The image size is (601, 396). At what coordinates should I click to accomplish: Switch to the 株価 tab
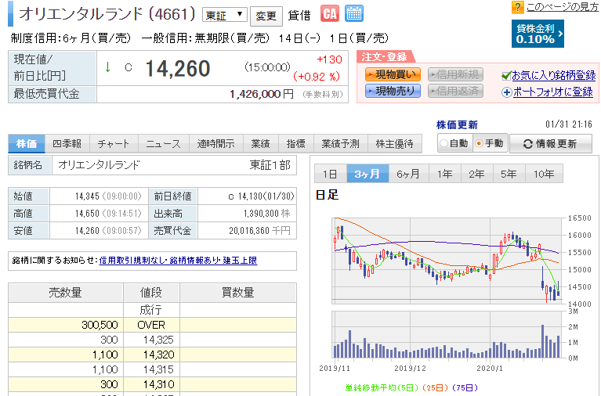(27, 144)
